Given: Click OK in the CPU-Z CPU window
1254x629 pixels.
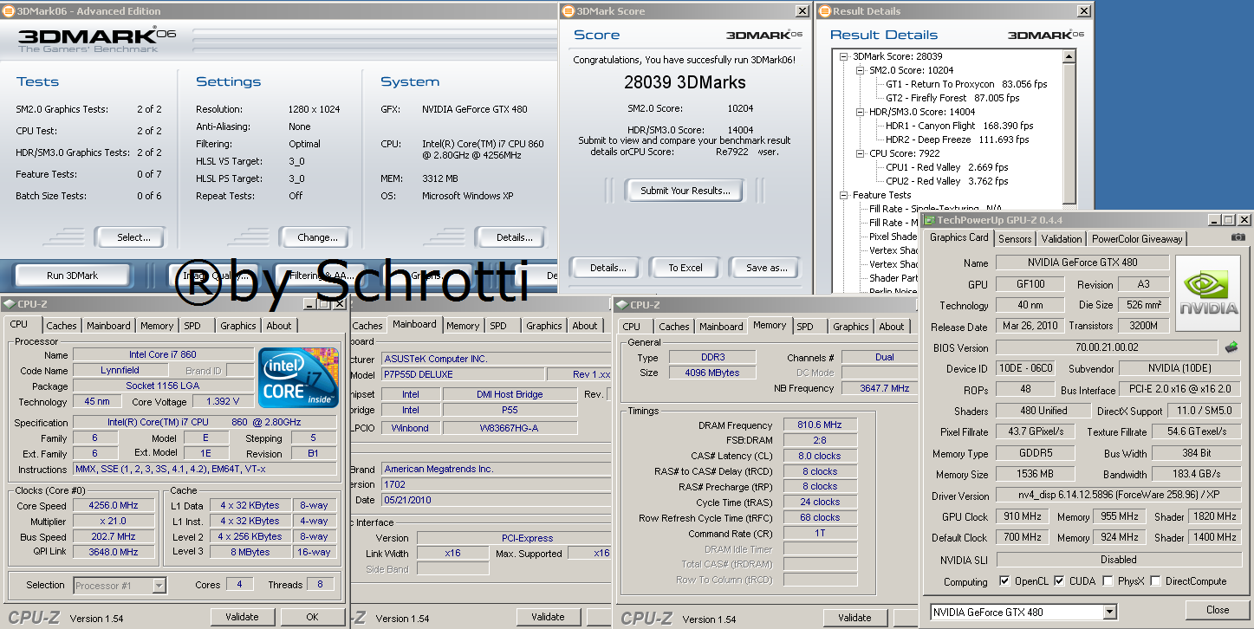Looking at the screenshot, I should (x=312, y=617).
